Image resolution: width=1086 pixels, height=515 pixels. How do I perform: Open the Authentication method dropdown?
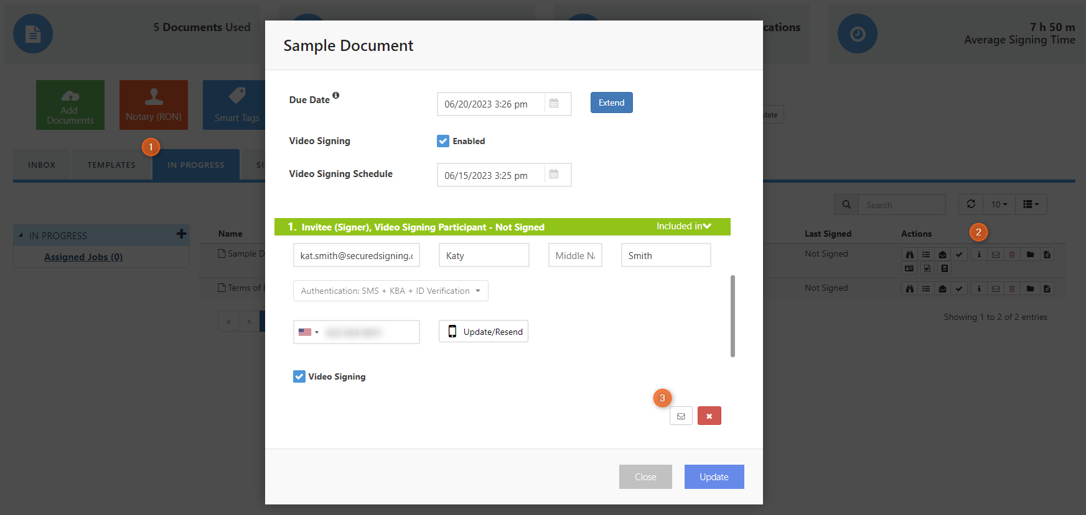coord(391,291)
